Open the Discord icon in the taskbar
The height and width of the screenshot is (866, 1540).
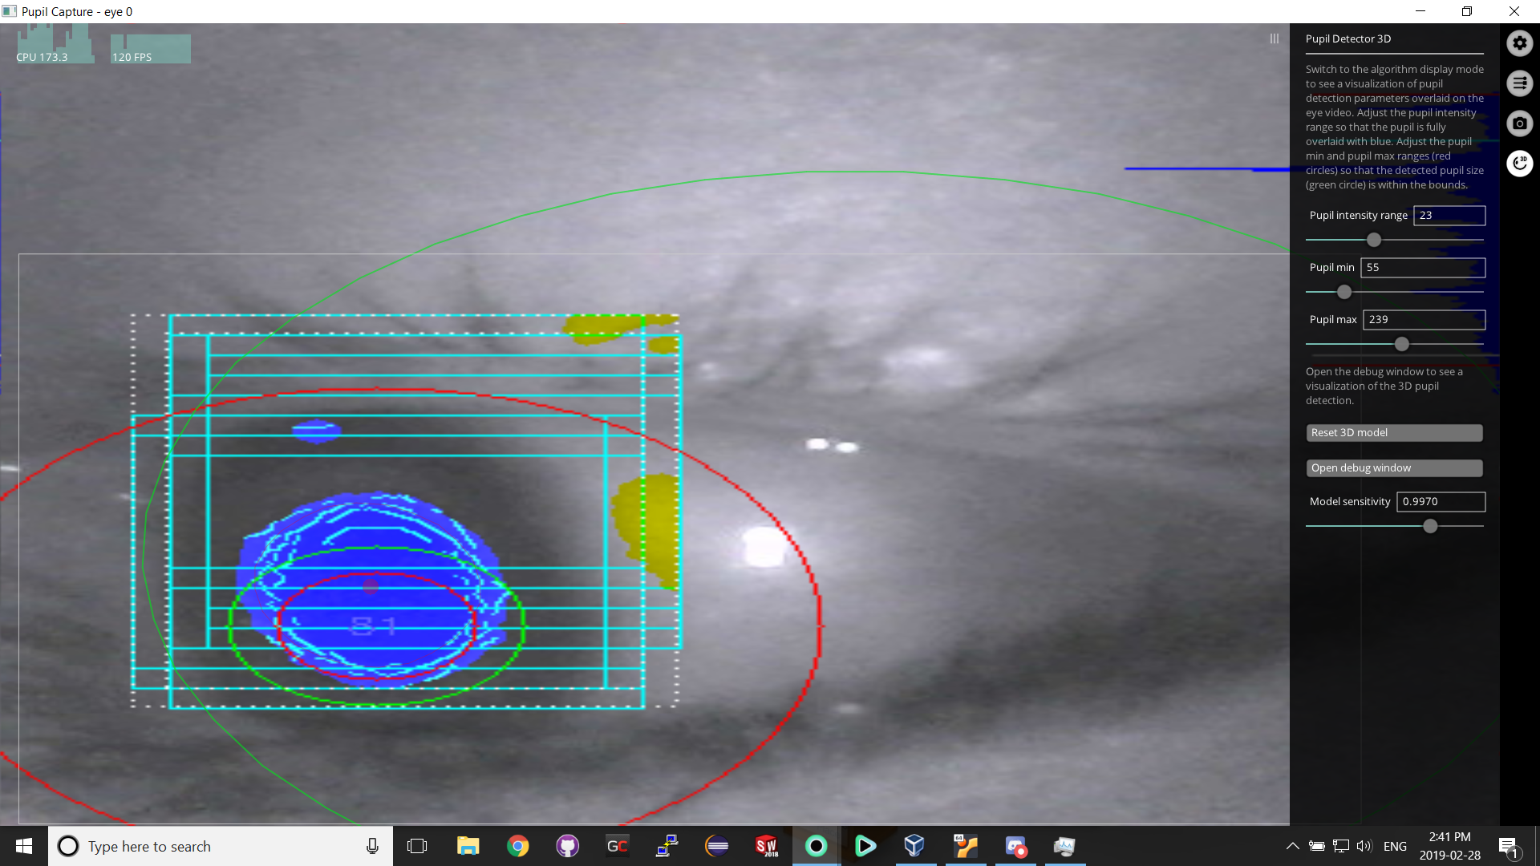[x=1015, y=846]
